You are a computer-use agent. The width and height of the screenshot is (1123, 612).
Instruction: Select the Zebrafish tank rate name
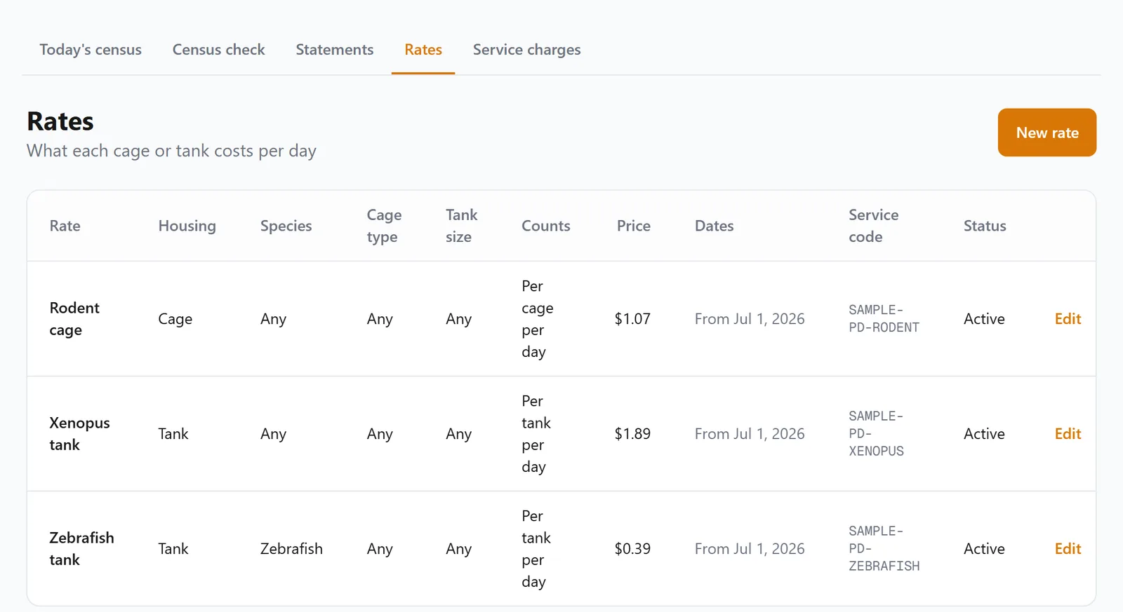81,549
